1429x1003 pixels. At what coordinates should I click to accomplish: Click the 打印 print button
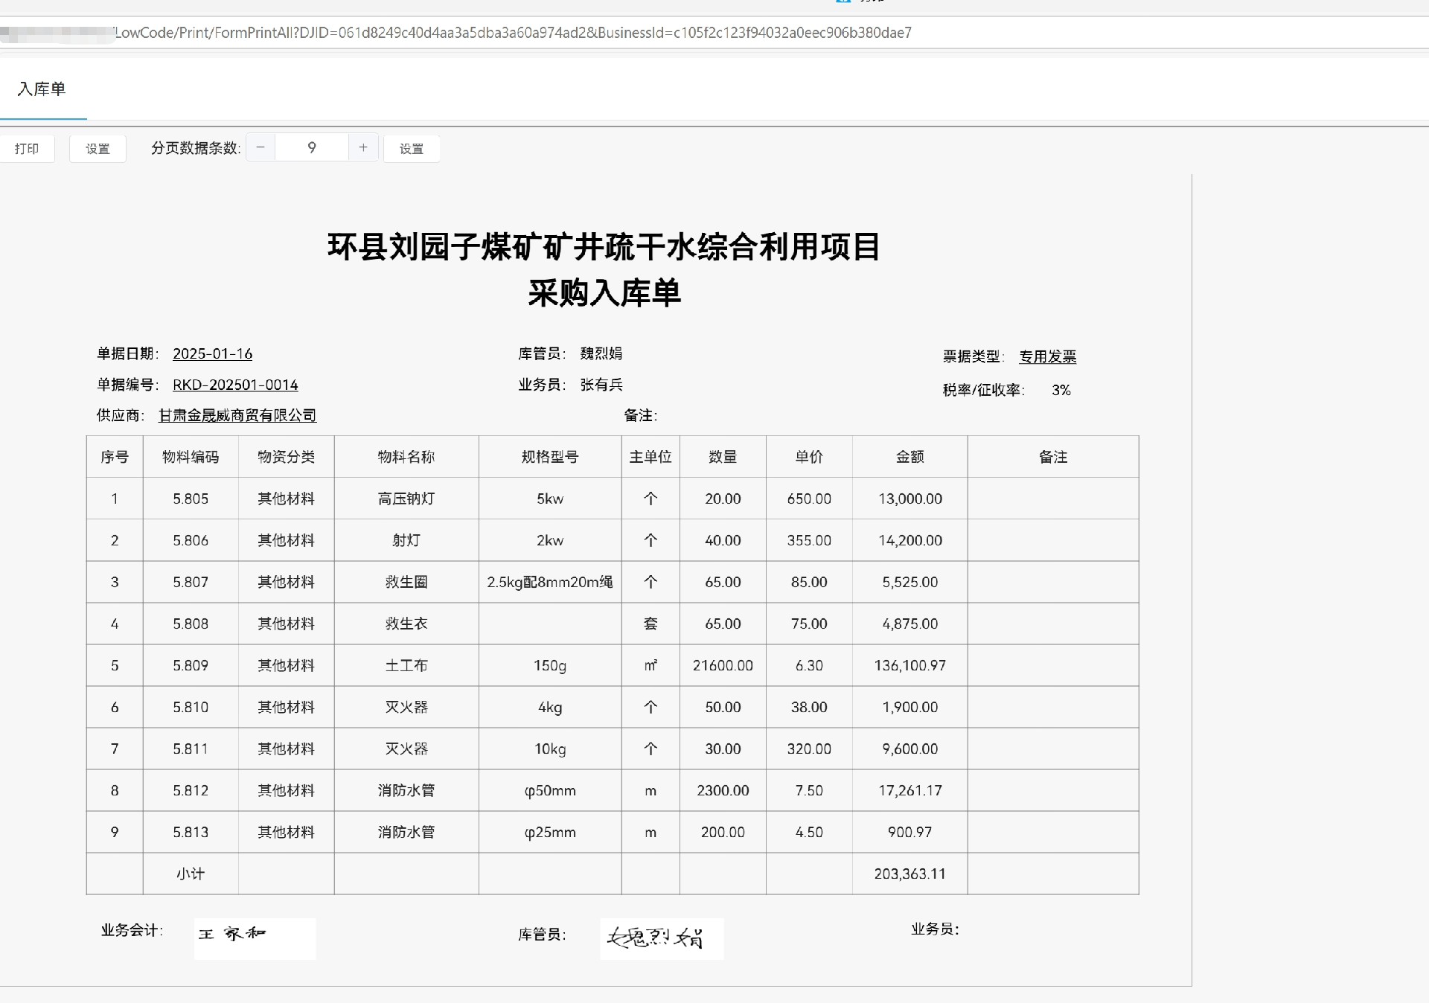tap(27, 148)
